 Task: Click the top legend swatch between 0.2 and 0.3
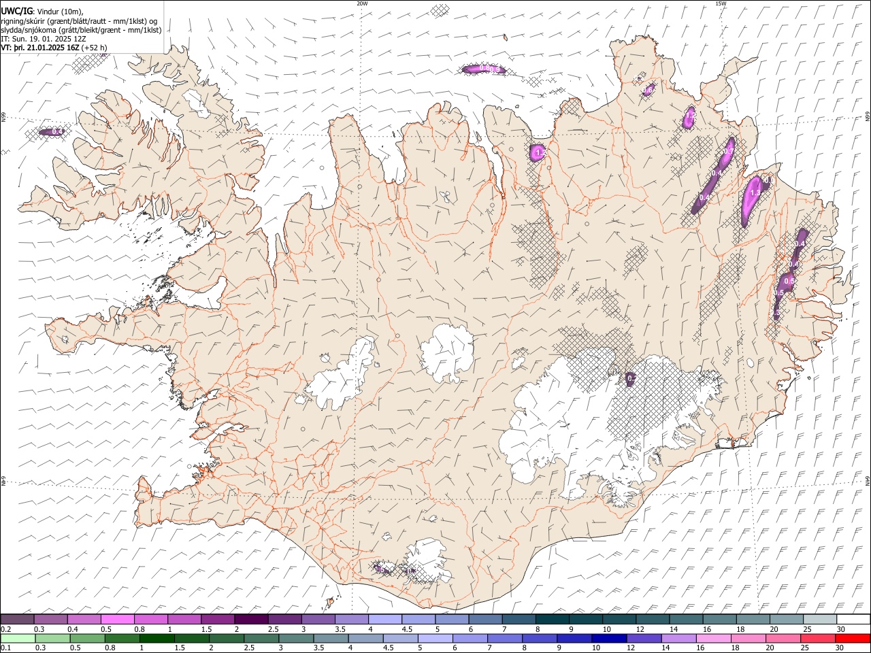point(17,619)
